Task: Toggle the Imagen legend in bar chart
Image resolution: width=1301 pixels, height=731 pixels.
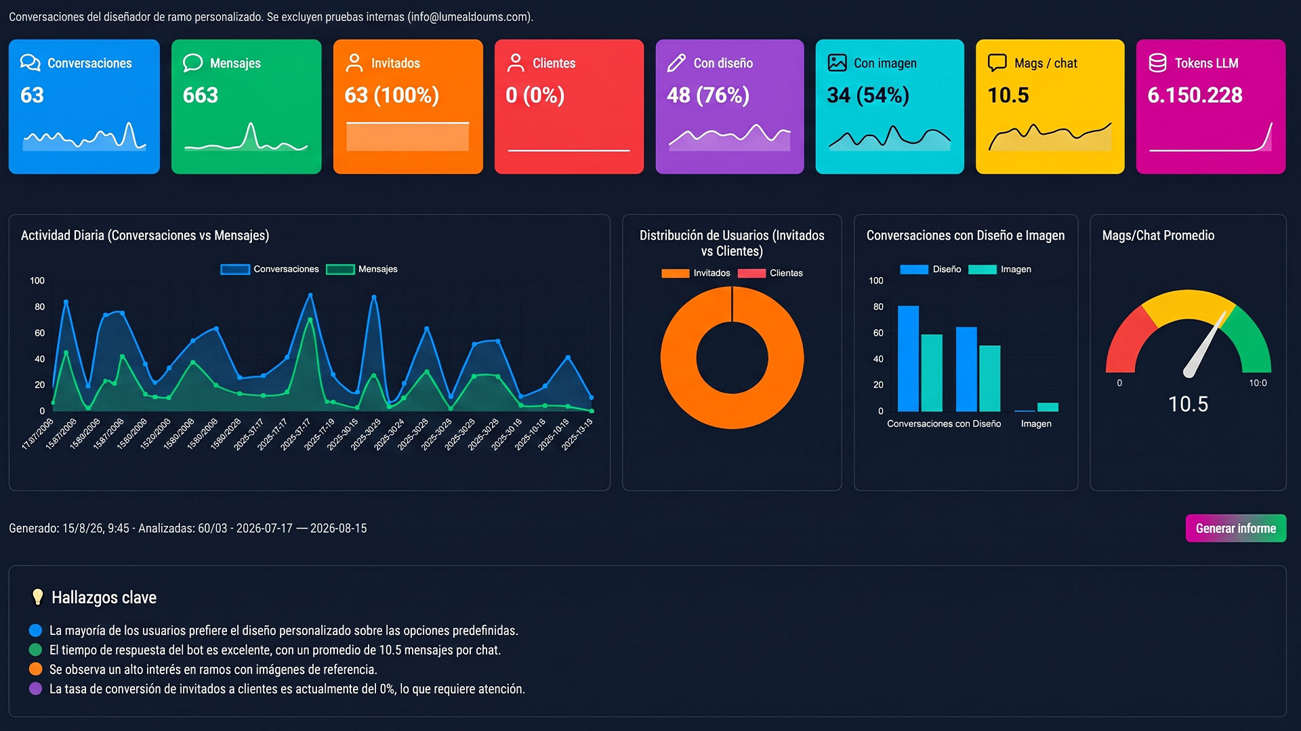Action: (x=1000, y=269)
